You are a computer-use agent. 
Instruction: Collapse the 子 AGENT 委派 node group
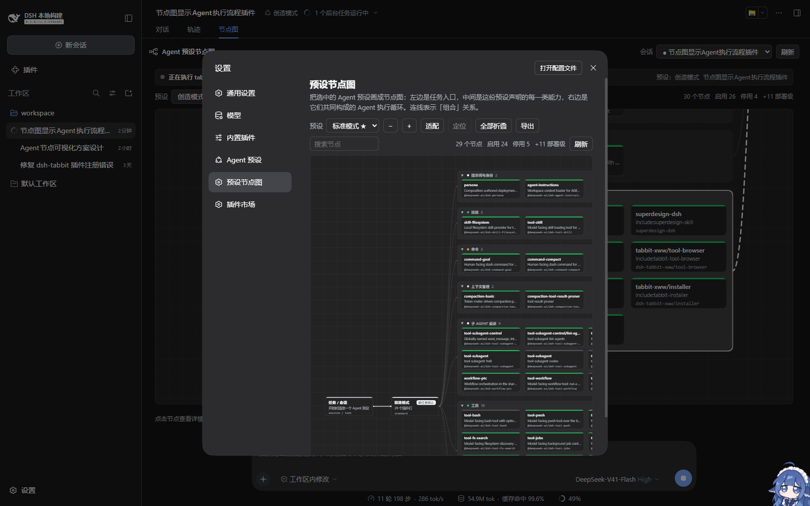(x=462, y=323)
